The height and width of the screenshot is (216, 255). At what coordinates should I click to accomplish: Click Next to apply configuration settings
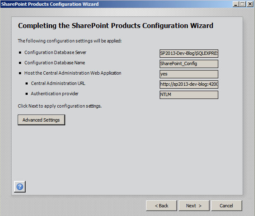point(194,206)
